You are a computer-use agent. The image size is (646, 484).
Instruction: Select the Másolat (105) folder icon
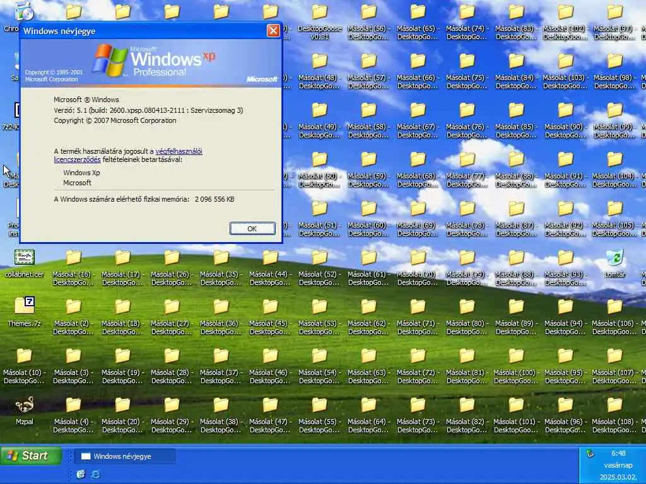click(614, 209)
